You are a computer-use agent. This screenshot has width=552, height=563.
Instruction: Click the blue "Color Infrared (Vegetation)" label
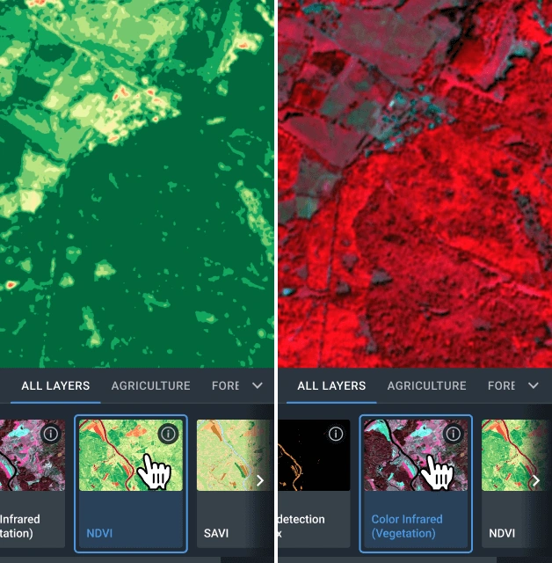[x=408, y=526]
